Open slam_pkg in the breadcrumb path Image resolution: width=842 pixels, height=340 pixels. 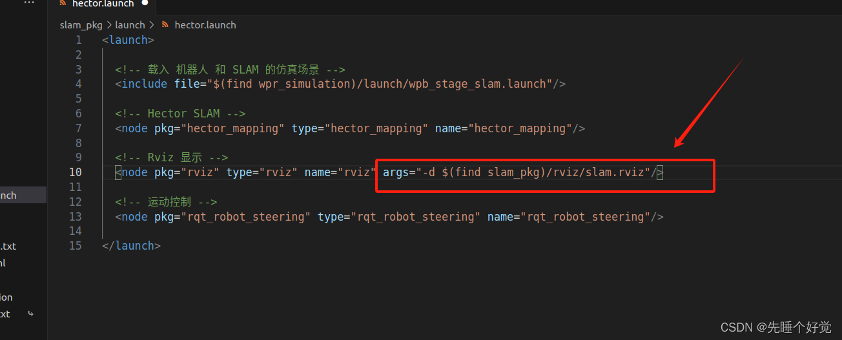pyautogui.click(x=81, y=25)
